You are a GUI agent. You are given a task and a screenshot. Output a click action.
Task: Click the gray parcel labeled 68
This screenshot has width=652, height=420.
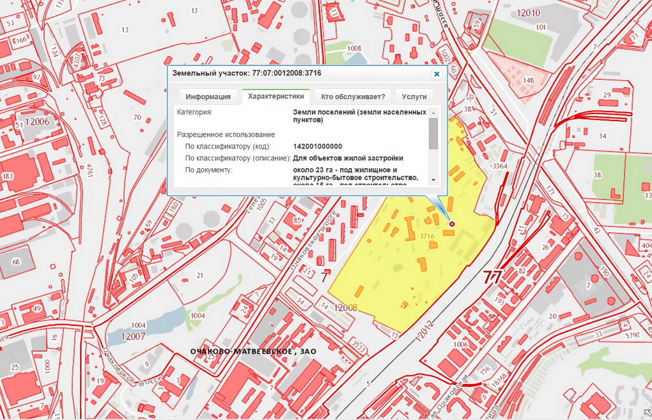(x=14, y=262)
